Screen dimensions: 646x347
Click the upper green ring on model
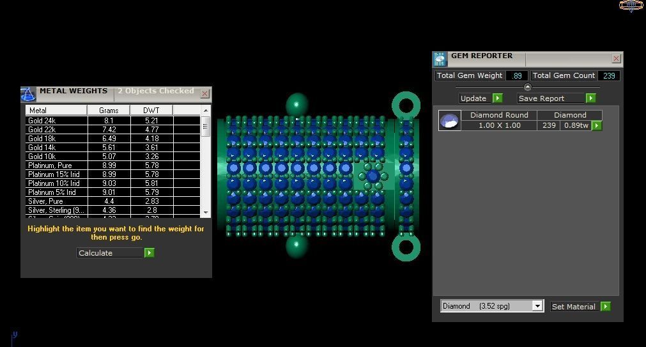click(406, 105)
